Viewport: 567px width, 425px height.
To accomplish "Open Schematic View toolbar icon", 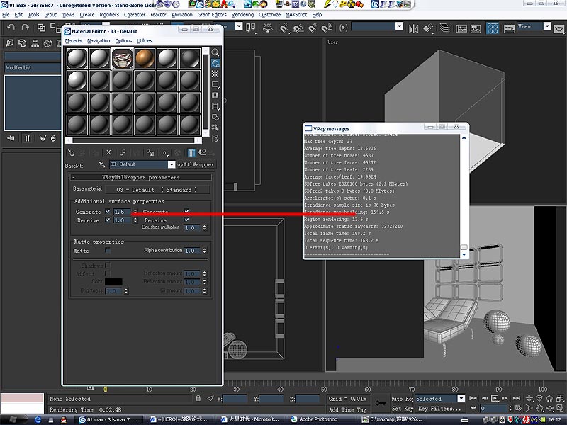I will click(476, 28).
